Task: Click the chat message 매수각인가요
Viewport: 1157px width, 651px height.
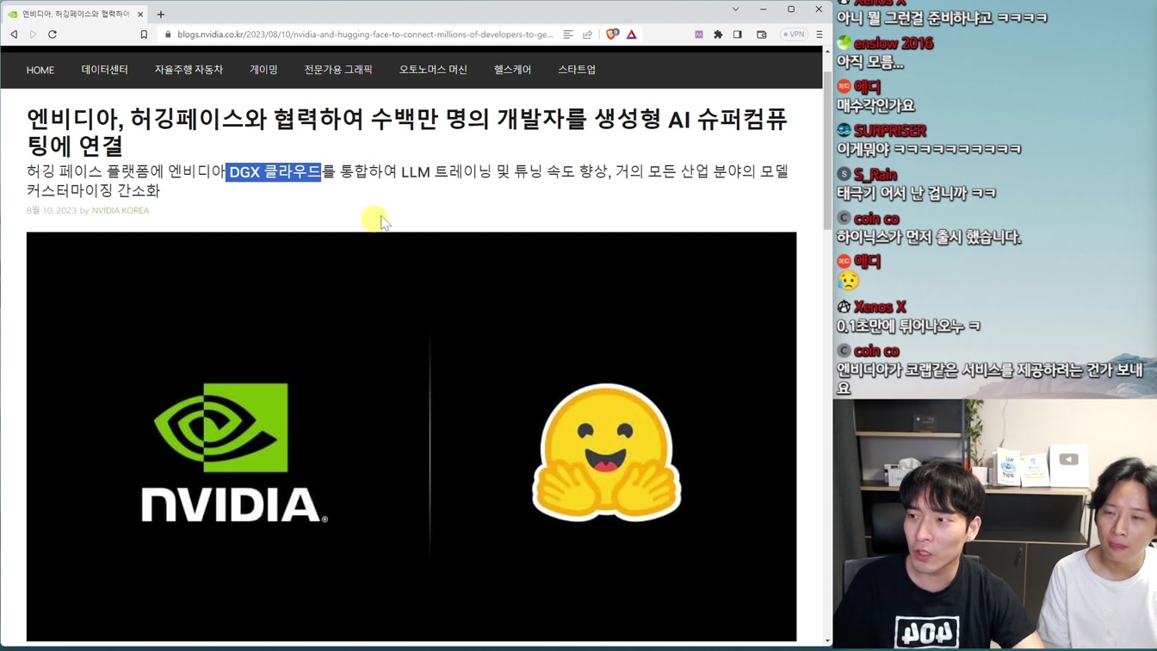Action: pos(875,106)
